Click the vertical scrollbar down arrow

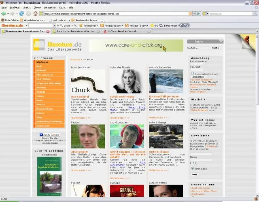pyautogui.click(x=257, y=195)
